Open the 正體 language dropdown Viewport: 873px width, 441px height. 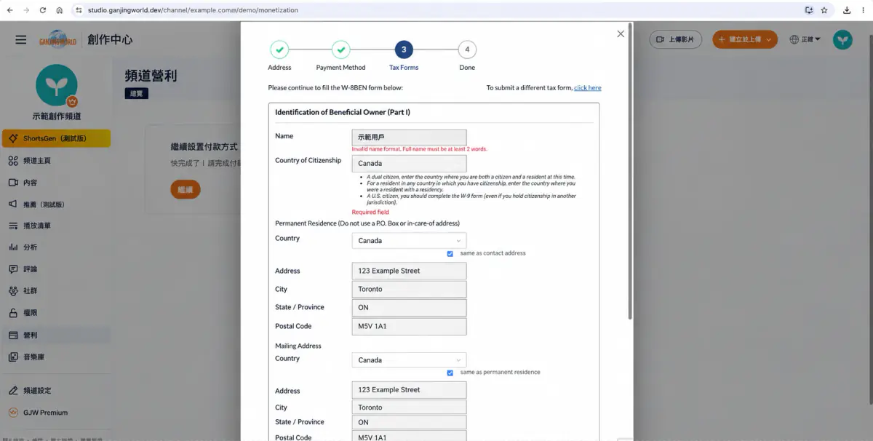[805, 39]
